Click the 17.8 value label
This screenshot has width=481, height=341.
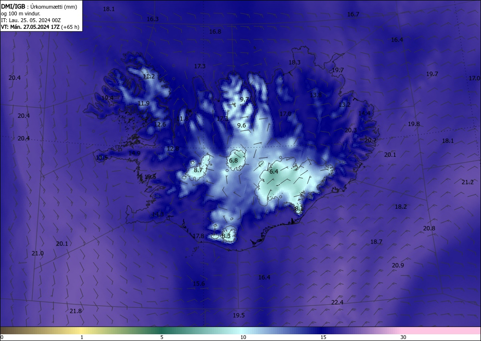[198, 236]
